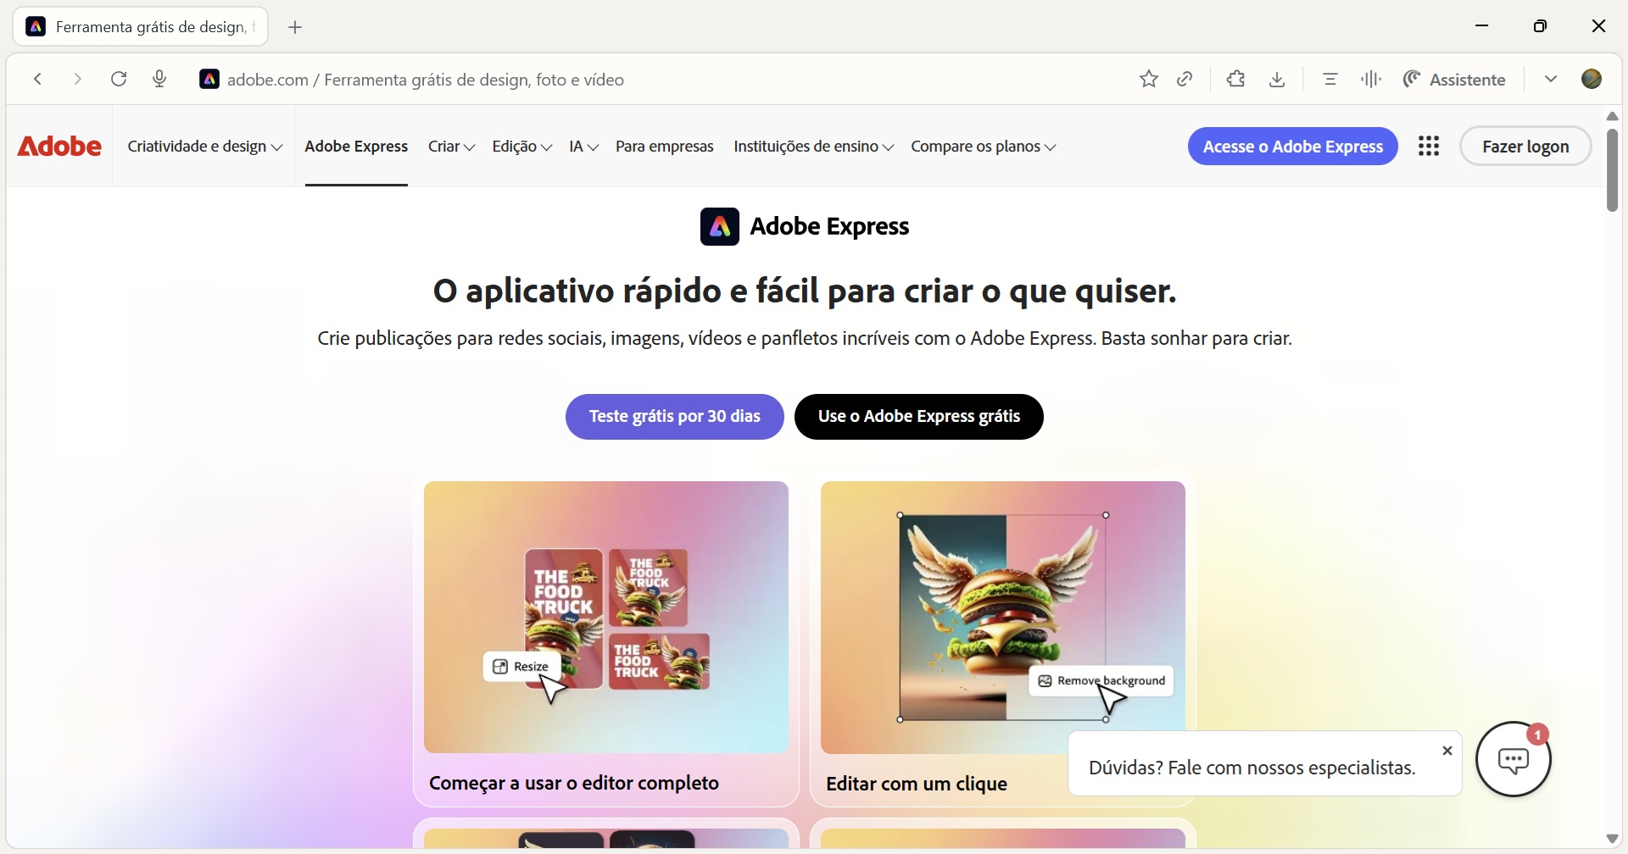Image resolution: width=1628 pixels, height=854 pixels.
Task: Open the Adobe apps grid icon
Action: [x=1430, y=147]
